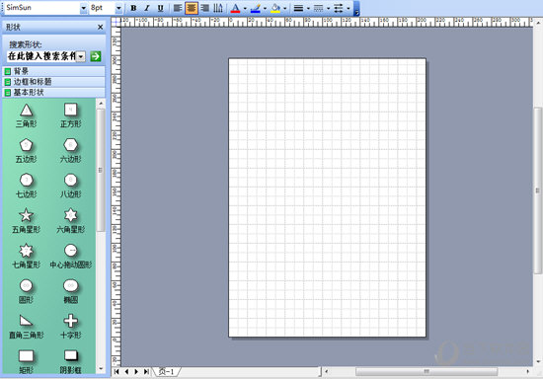This screenshot has width=543, height=379.
Task: Click the line ends icon
Action: pos(339,8)
